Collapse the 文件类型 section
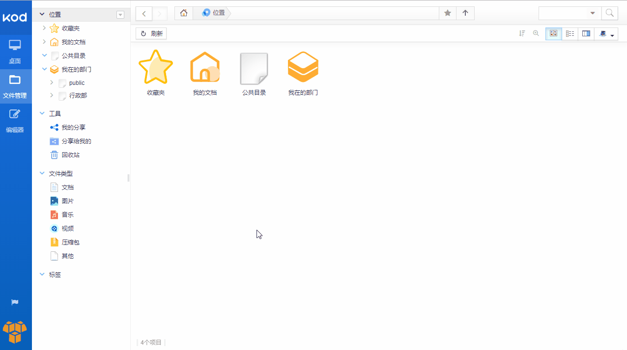Viewport: 627px width, 350px height. pos(42,173)
